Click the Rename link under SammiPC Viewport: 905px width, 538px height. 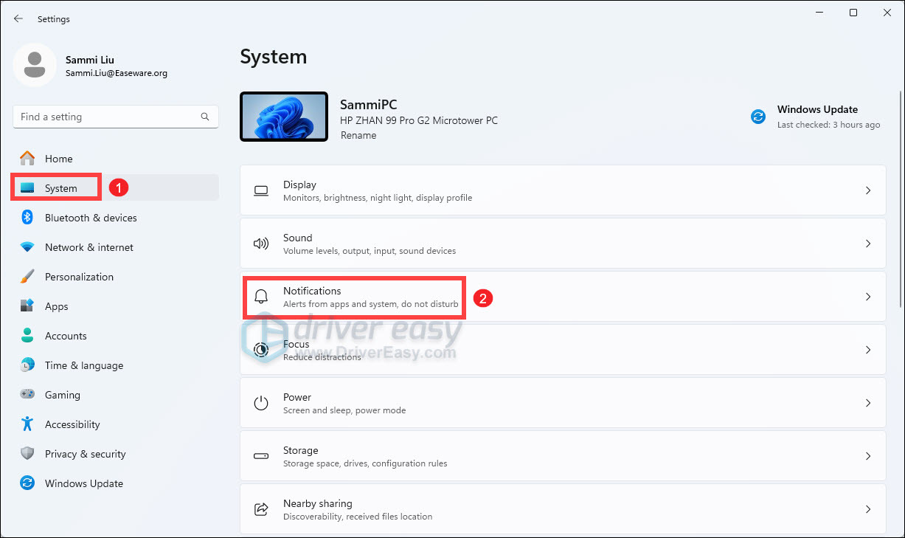coord(358,135)
